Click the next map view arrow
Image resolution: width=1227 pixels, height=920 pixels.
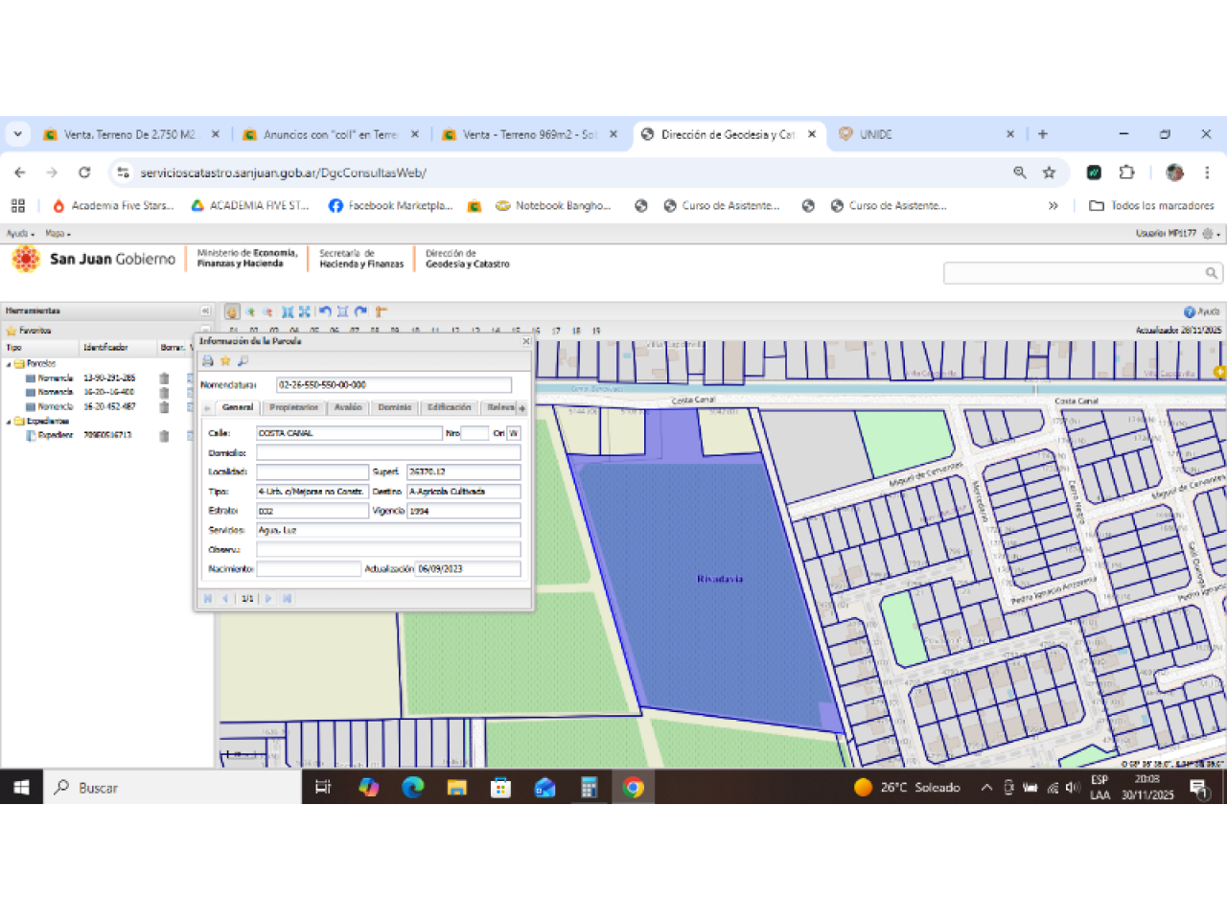pos(360,311)
